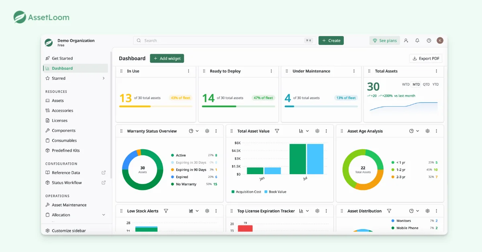Open Licenses in sidebar
482x252 pixels.
(76, 120)
